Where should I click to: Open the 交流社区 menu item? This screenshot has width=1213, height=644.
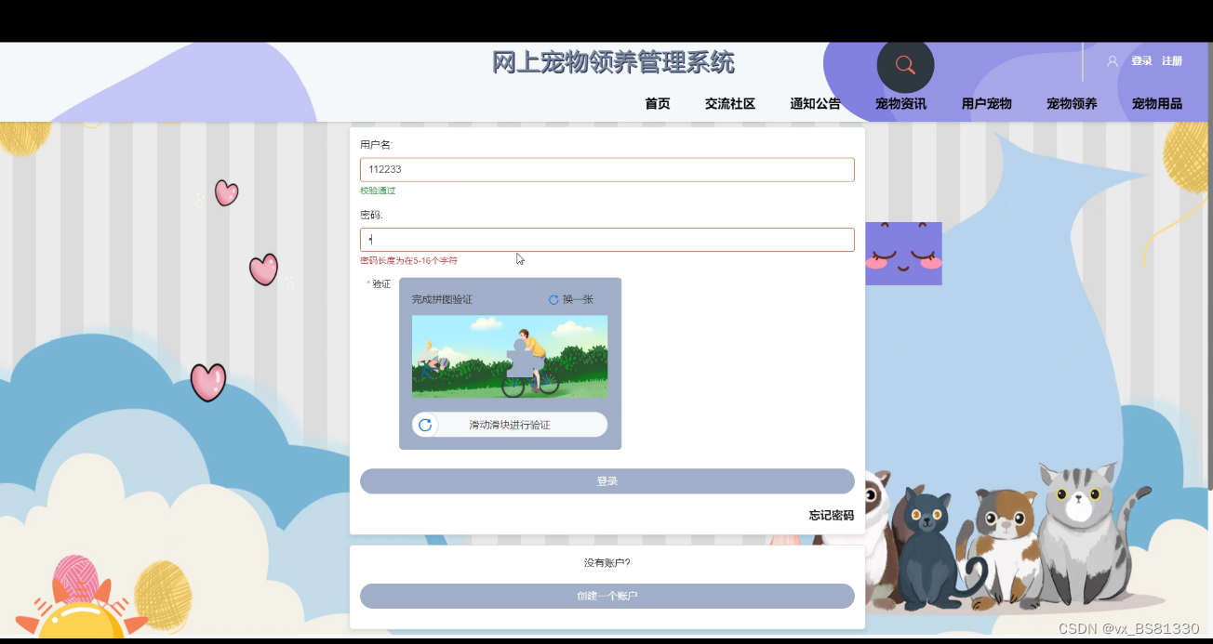pyautogui.click(x=730, y=104)
